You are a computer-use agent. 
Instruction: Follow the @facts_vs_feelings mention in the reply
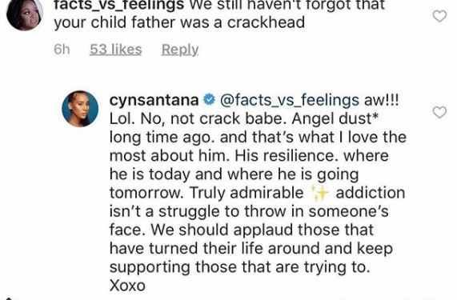pos(290,101)
